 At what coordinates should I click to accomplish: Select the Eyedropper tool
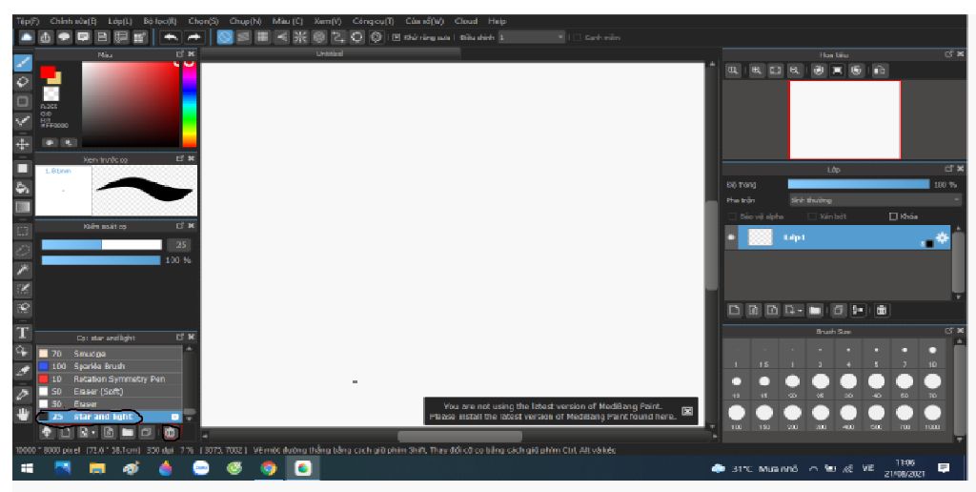click(23, 394)
